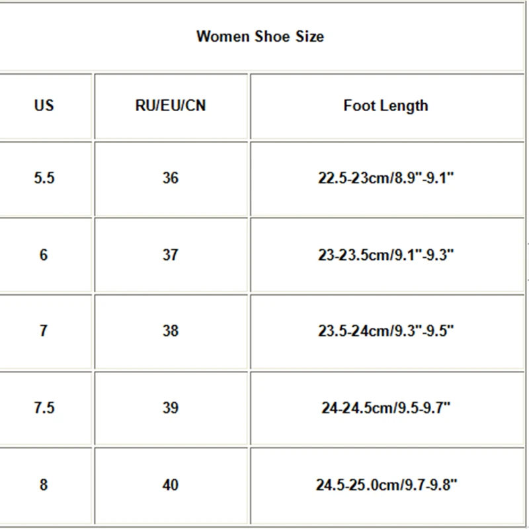Select EU size 38 cell

[171, 331]
